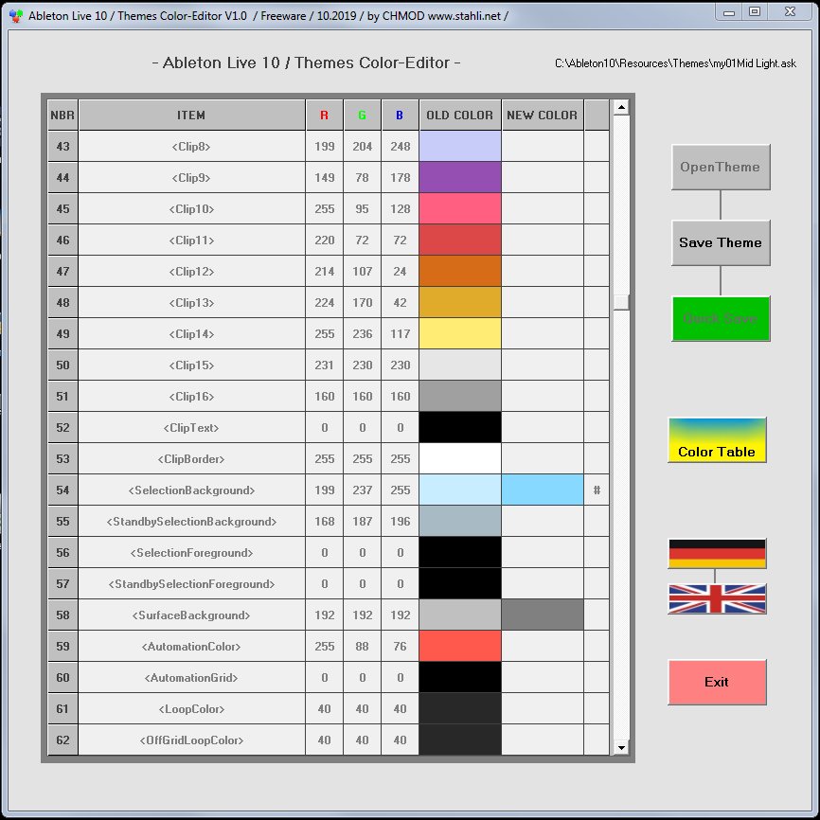Select the <StandbySelectionForeground> item cell

pos(191,583)
